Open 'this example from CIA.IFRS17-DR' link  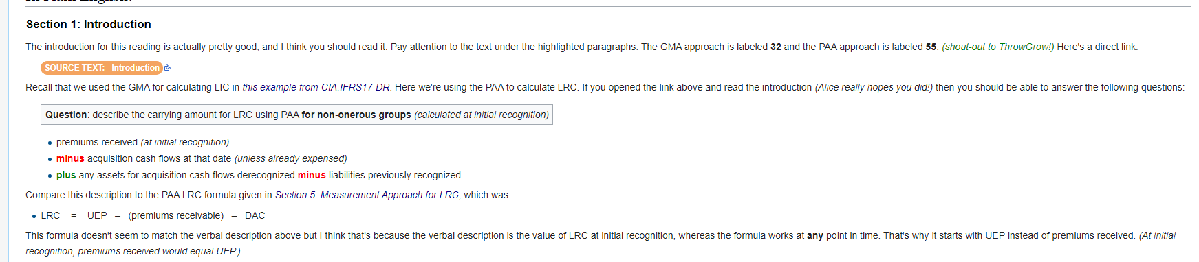coord(316,88)
